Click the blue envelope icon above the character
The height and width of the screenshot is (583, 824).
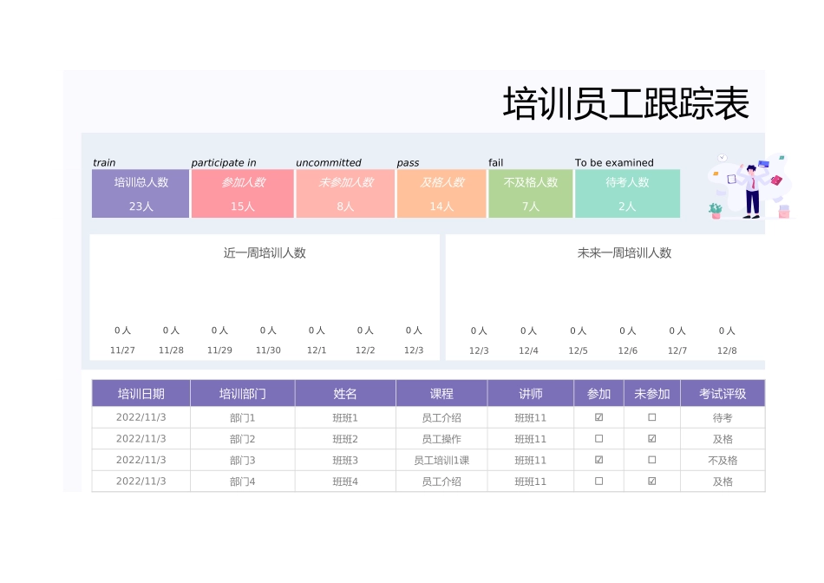763,164
